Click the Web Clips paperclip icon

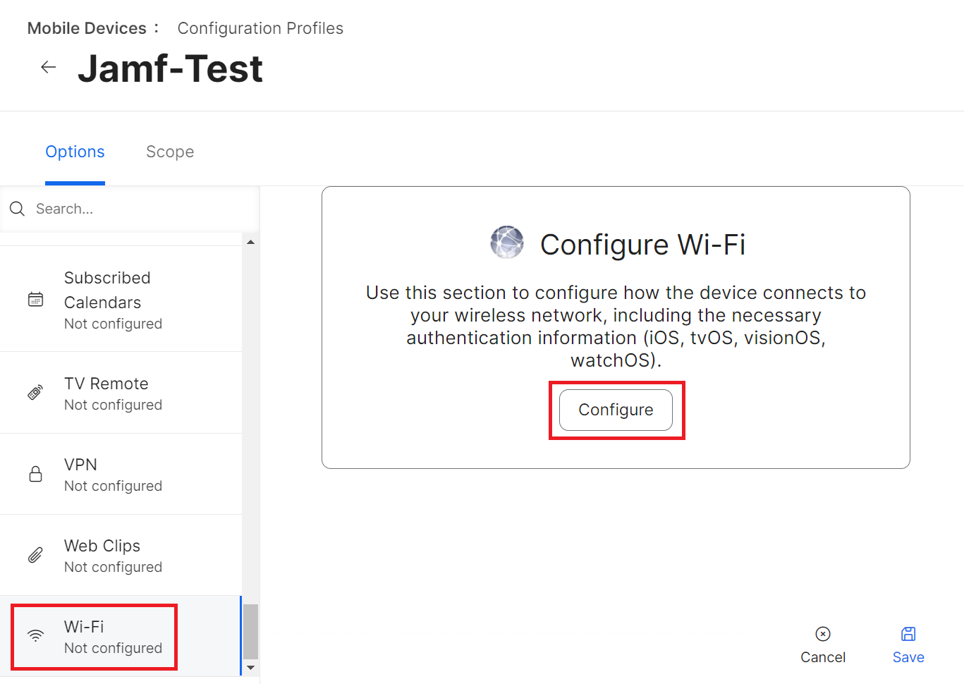coord(35,555)
